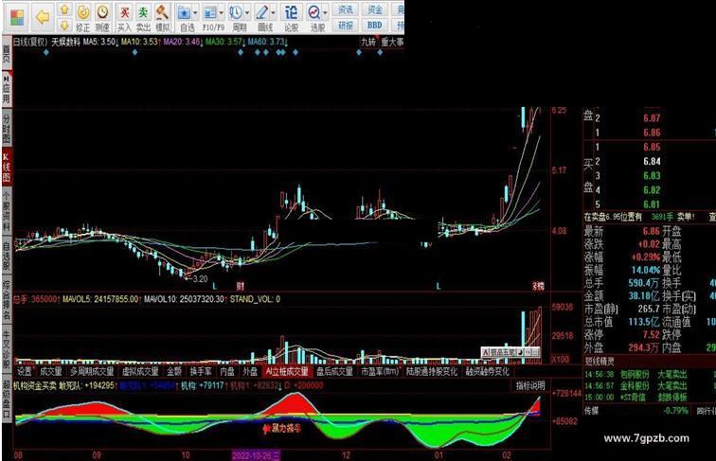This screenshot has height=461, width=716.
Task: Click the 九转 indicator label
Action: point(368,42)
